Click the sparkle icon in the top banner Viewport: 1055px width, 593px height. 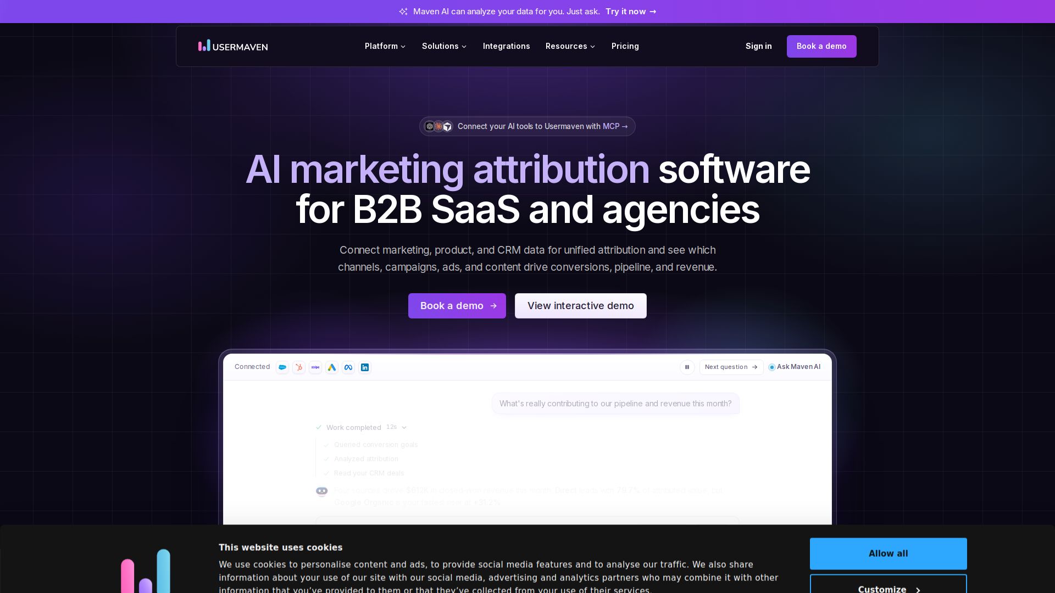click(403, 12)
